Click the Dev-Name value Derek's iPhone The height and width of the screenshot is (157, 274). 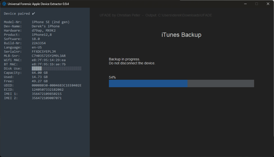pos(46,26)
